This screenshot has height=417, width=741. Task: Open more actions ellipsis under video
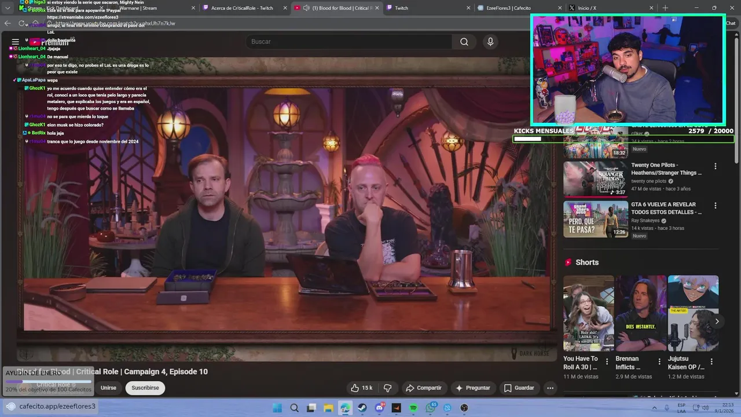pos(551,388)
